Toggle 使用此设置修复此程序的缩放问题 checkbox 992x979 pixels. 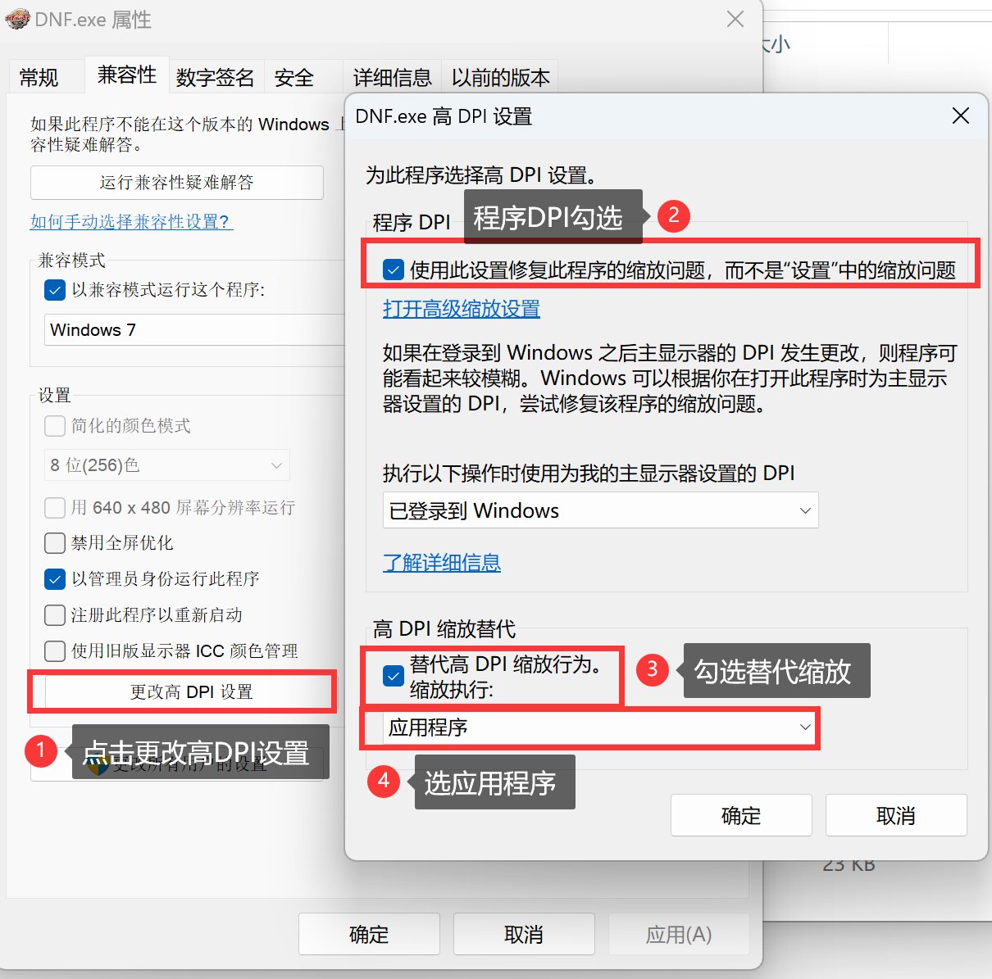pyautogui.click(x=394, y=270)
